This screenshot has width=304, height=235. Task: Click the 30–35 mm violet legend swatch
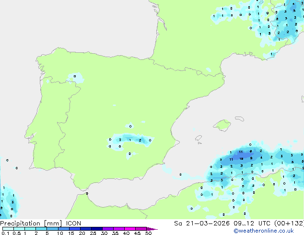click(108, 229)
